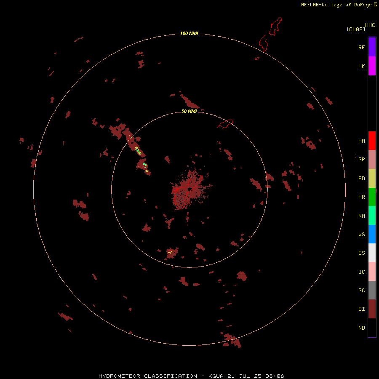This screenshot has height=379, width=379.
Task: Click the 50 NMI range ring label
Action: click(189, 111)
